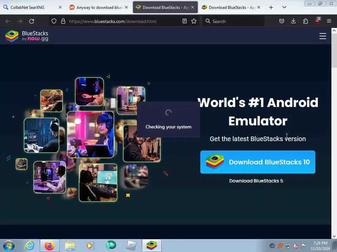This screenshot has width=337, height=252.
Task: Click the vertical scrollbar thumb
Action: (334, 50)
